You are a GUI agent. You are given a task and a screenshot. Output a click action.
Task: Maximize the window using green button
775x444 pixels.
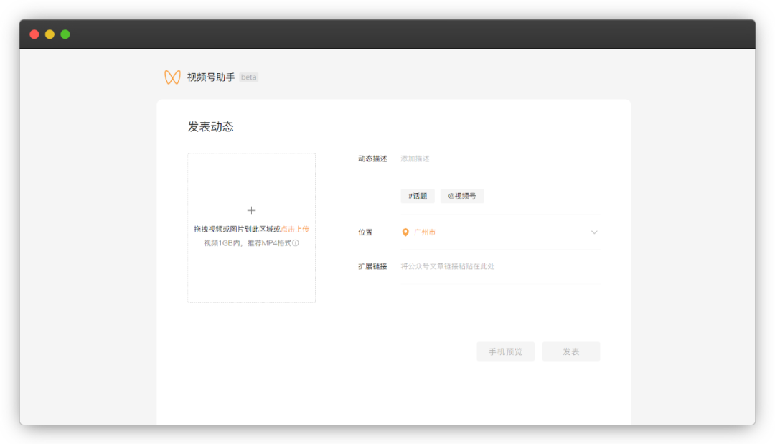point(65,34)
